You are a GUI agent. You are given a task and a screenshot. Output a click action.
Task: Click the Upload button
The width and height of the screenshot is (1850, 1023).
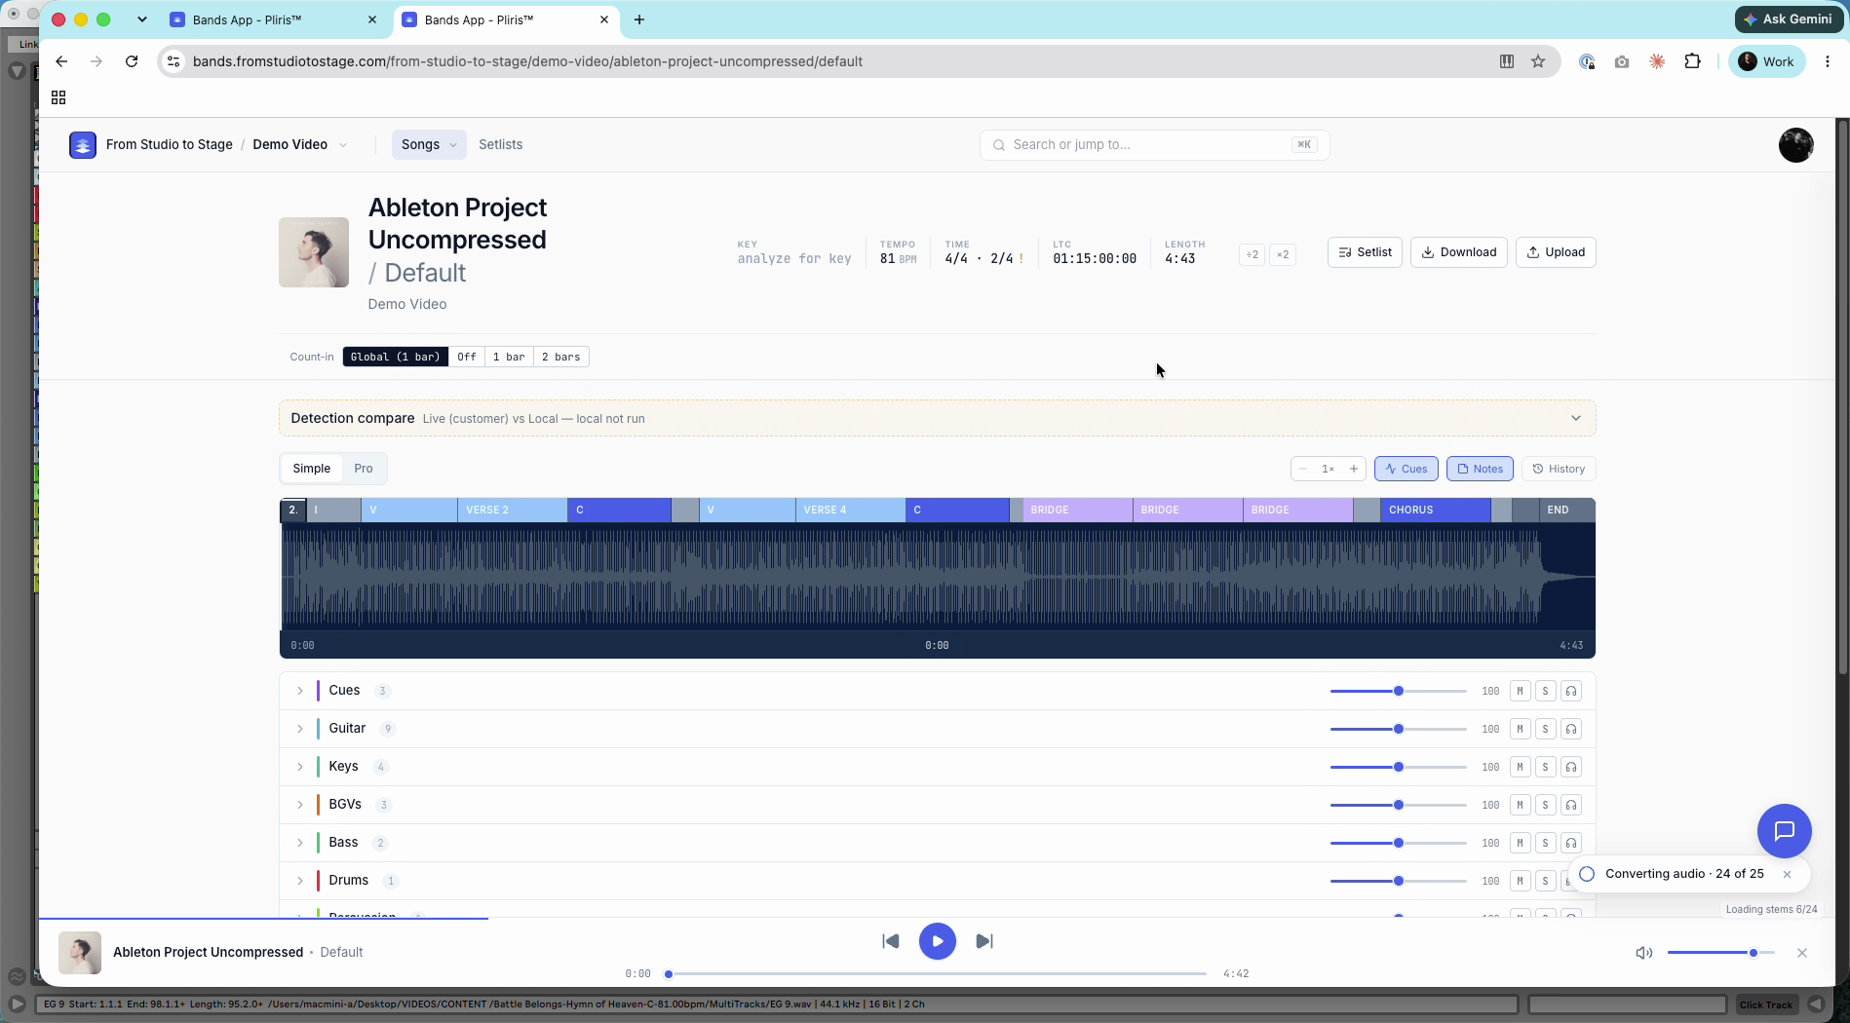pos(1556,252)
